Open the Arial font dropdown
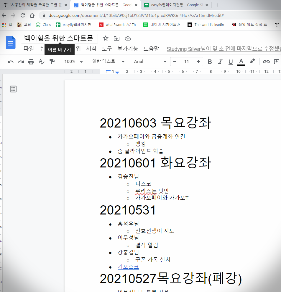281x292 pixels. click(x=150, y=62)
